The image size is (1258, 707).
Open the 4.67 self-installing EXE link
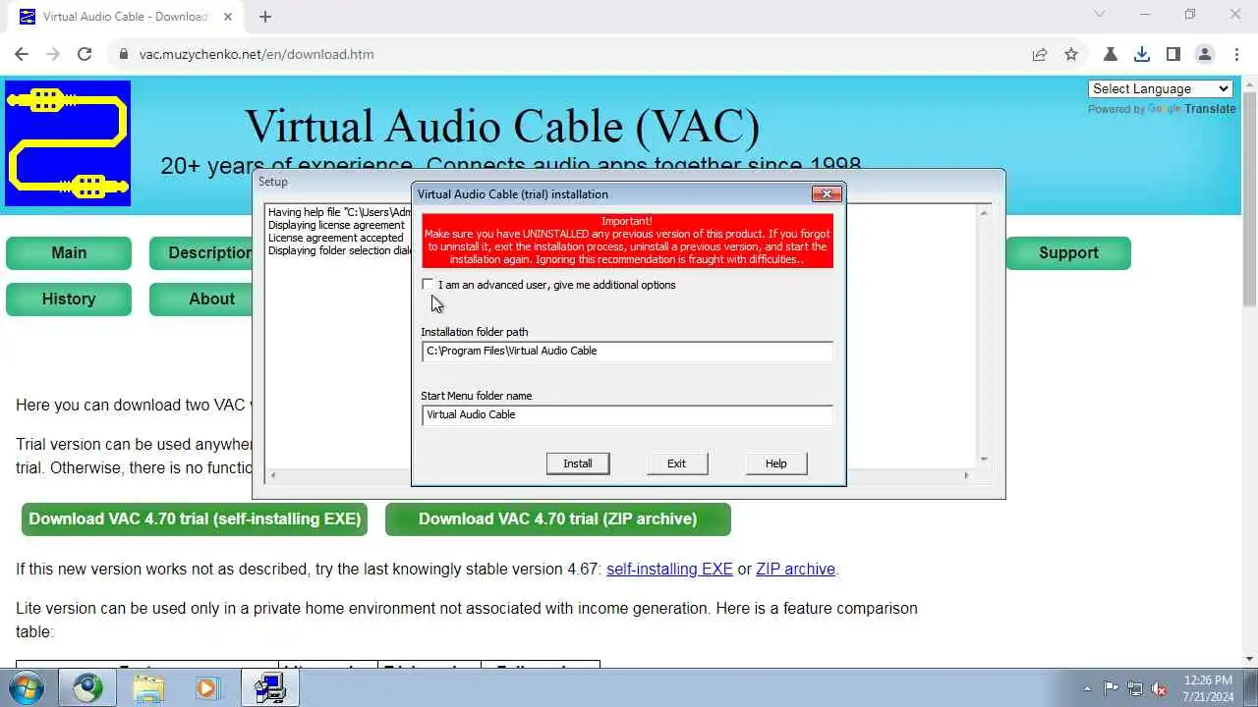pos(669,569)
